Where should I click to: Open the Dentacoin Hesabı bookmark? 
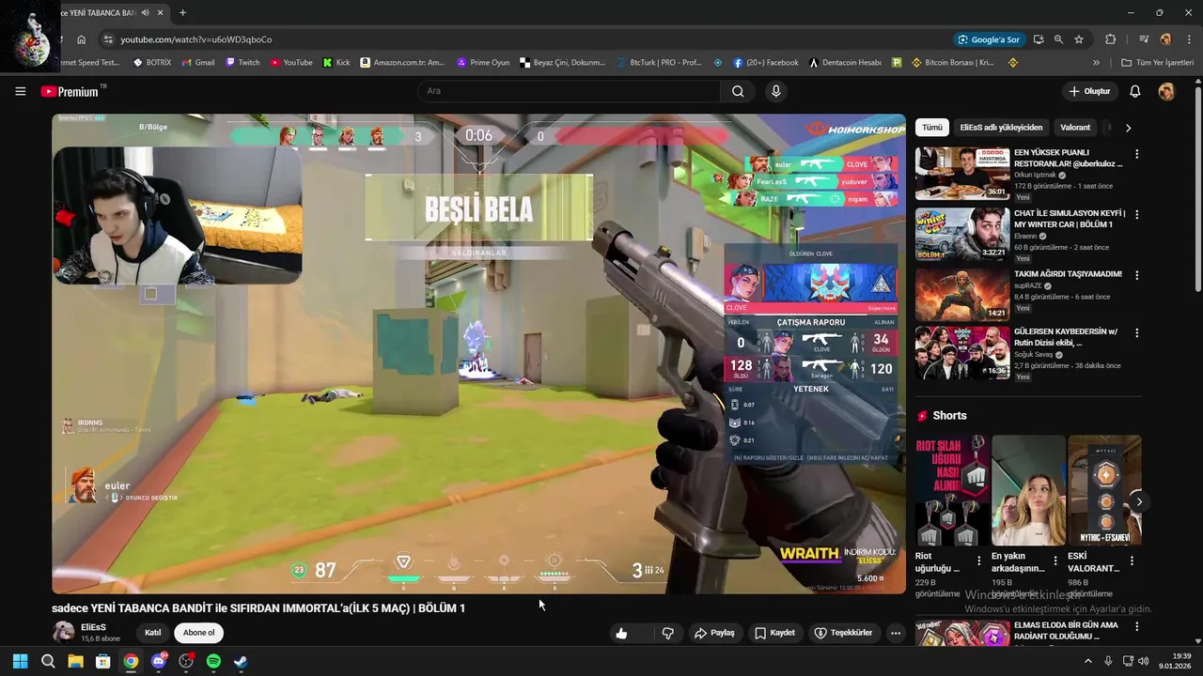(x=845, y=63)
